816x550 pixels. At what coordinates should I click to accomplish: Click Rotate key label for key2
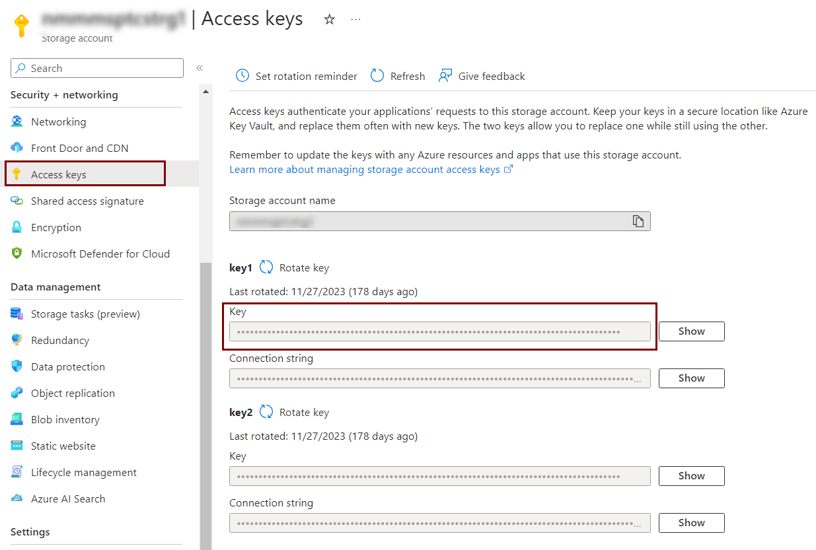pos(304,413)
